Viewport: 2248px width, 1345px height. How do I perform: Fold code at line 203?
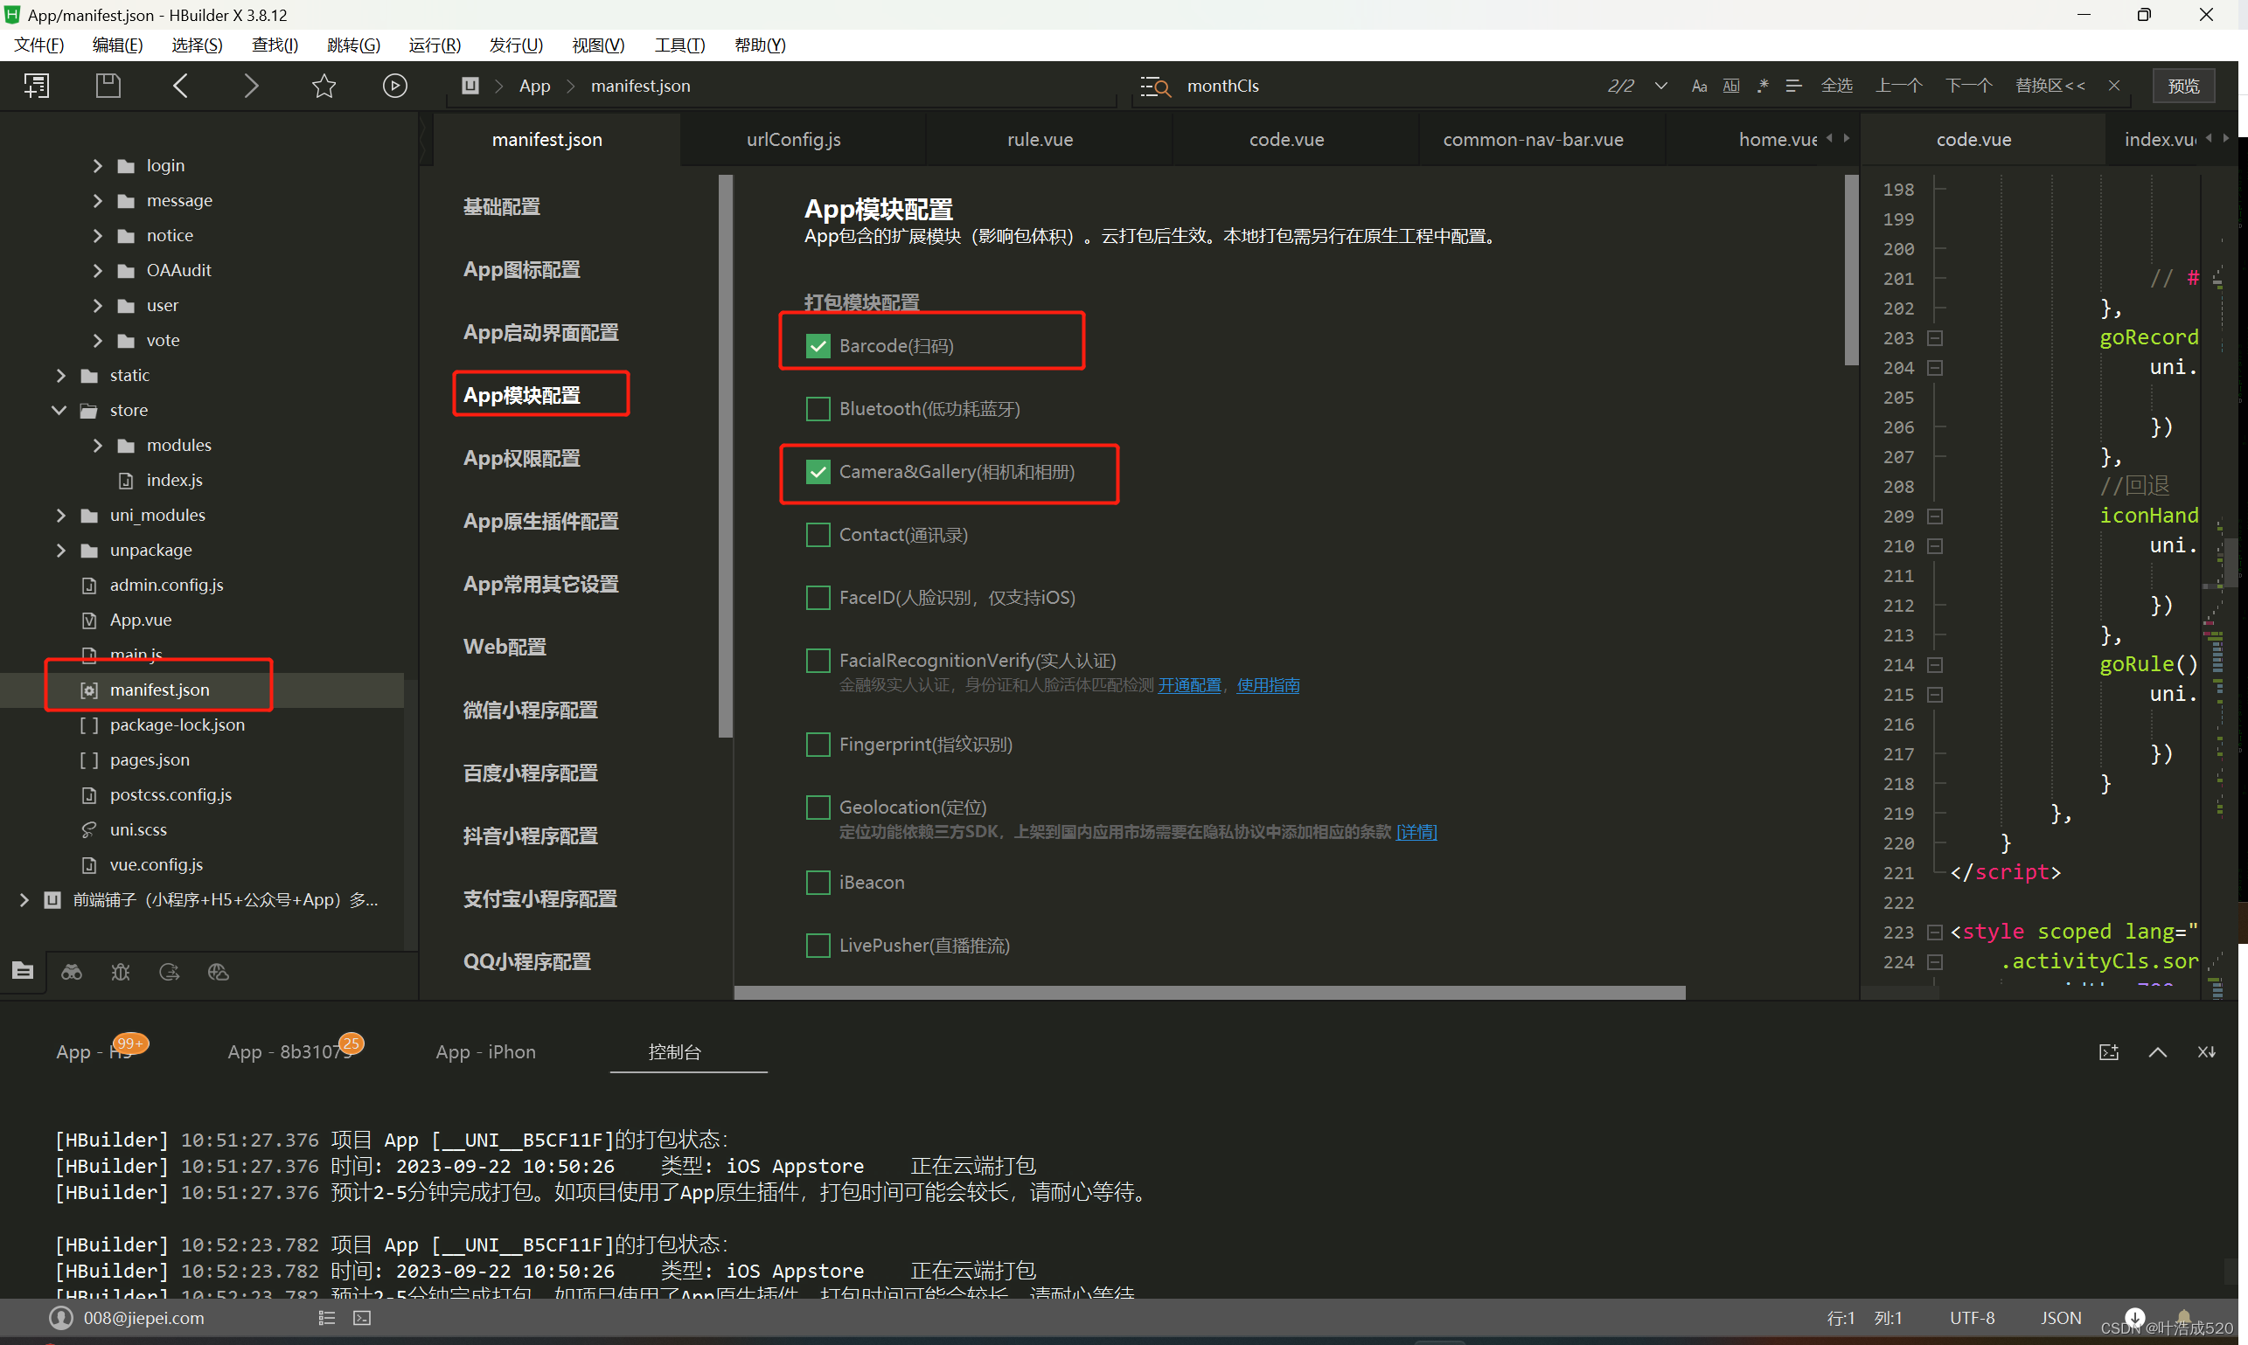pyautogui.click(x=1934, y=338)
